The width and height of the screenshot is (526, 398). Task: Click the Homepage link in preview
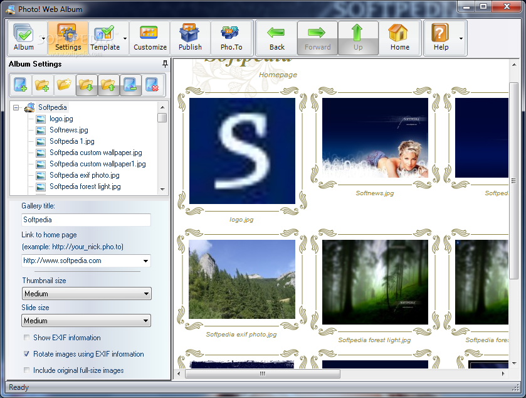coord(278,75)
